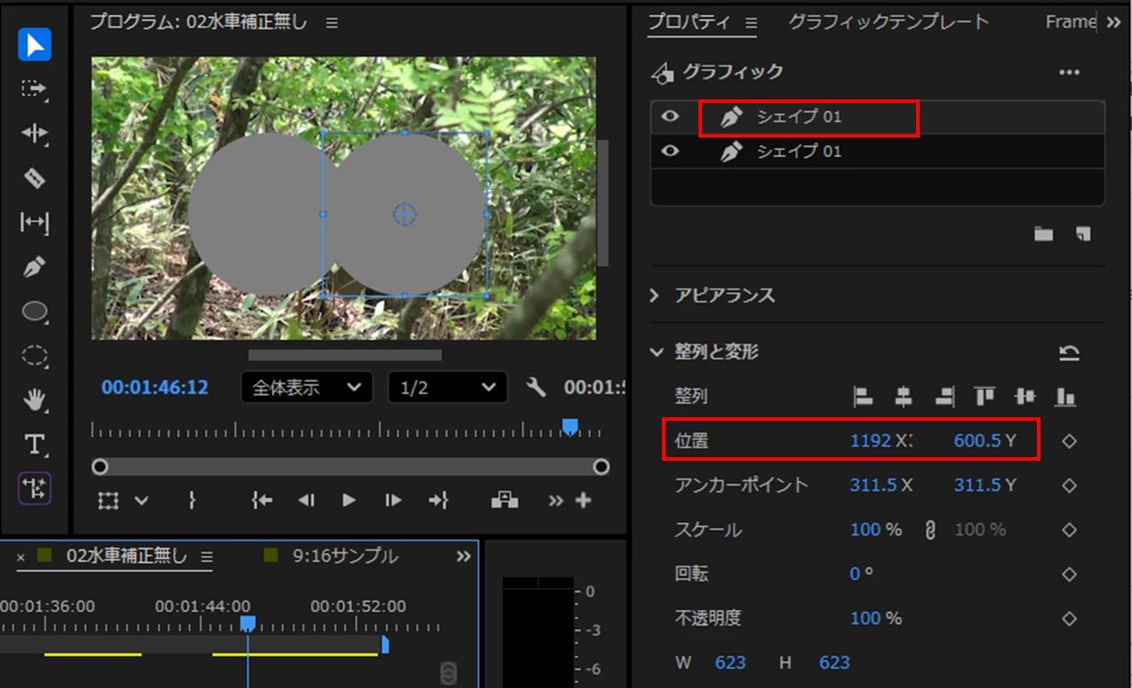Reset 整列と変形 parameters
Screen dimensions: 1132x688
1070,353
